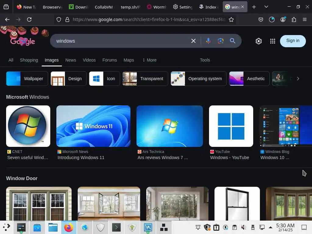This screenshot has width=312, height=234.
Task: Open KDE application launcher
Action: (x=7, y=227)
